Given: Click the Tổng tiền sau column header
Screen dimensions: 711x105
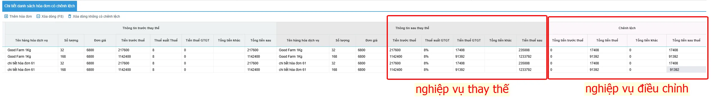Looking at the screenshot, I should [x=261, y=40].
